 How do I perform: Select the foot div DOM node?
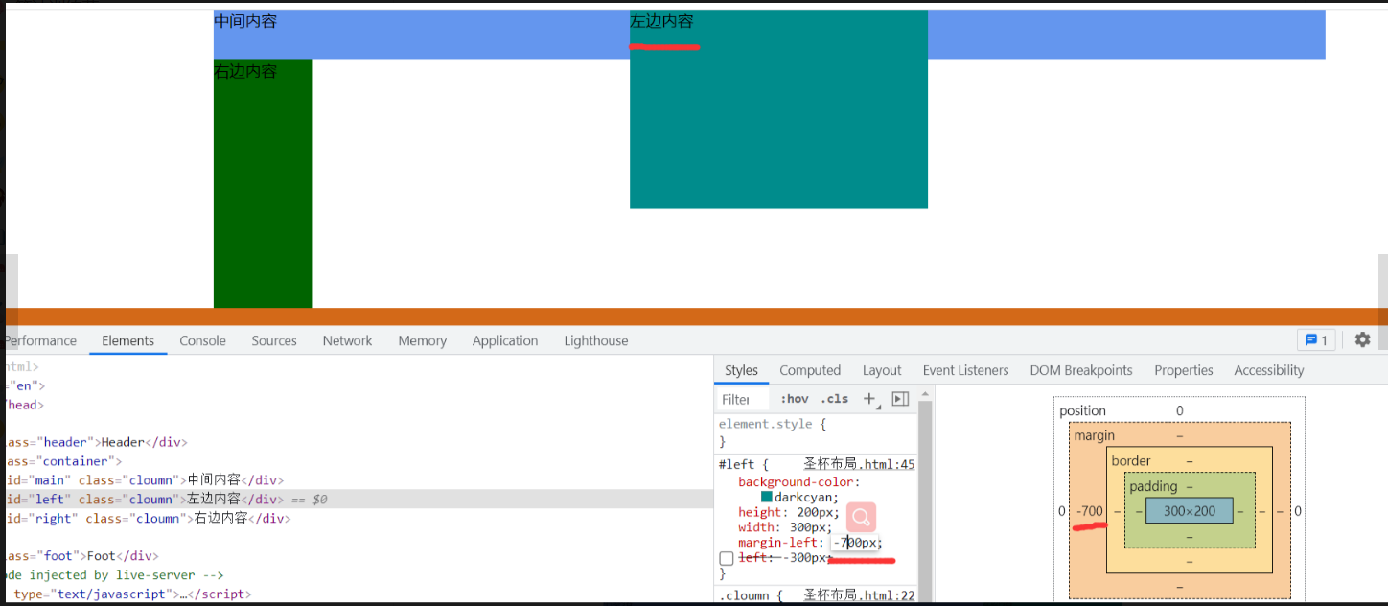click(x=81, y=556)
